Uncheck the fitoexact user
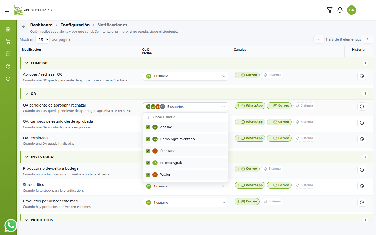The image size is (376, 235). (x=148, y=151)
